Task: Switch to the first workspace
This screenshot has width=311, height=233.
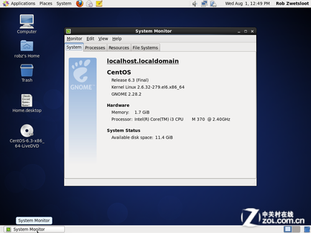Action: click(288, 229)
